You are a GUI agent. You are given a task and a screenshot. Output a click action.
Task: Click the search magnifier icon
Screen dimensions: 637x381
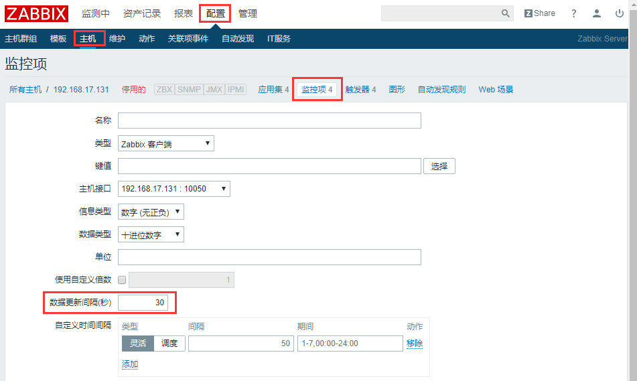505,13
